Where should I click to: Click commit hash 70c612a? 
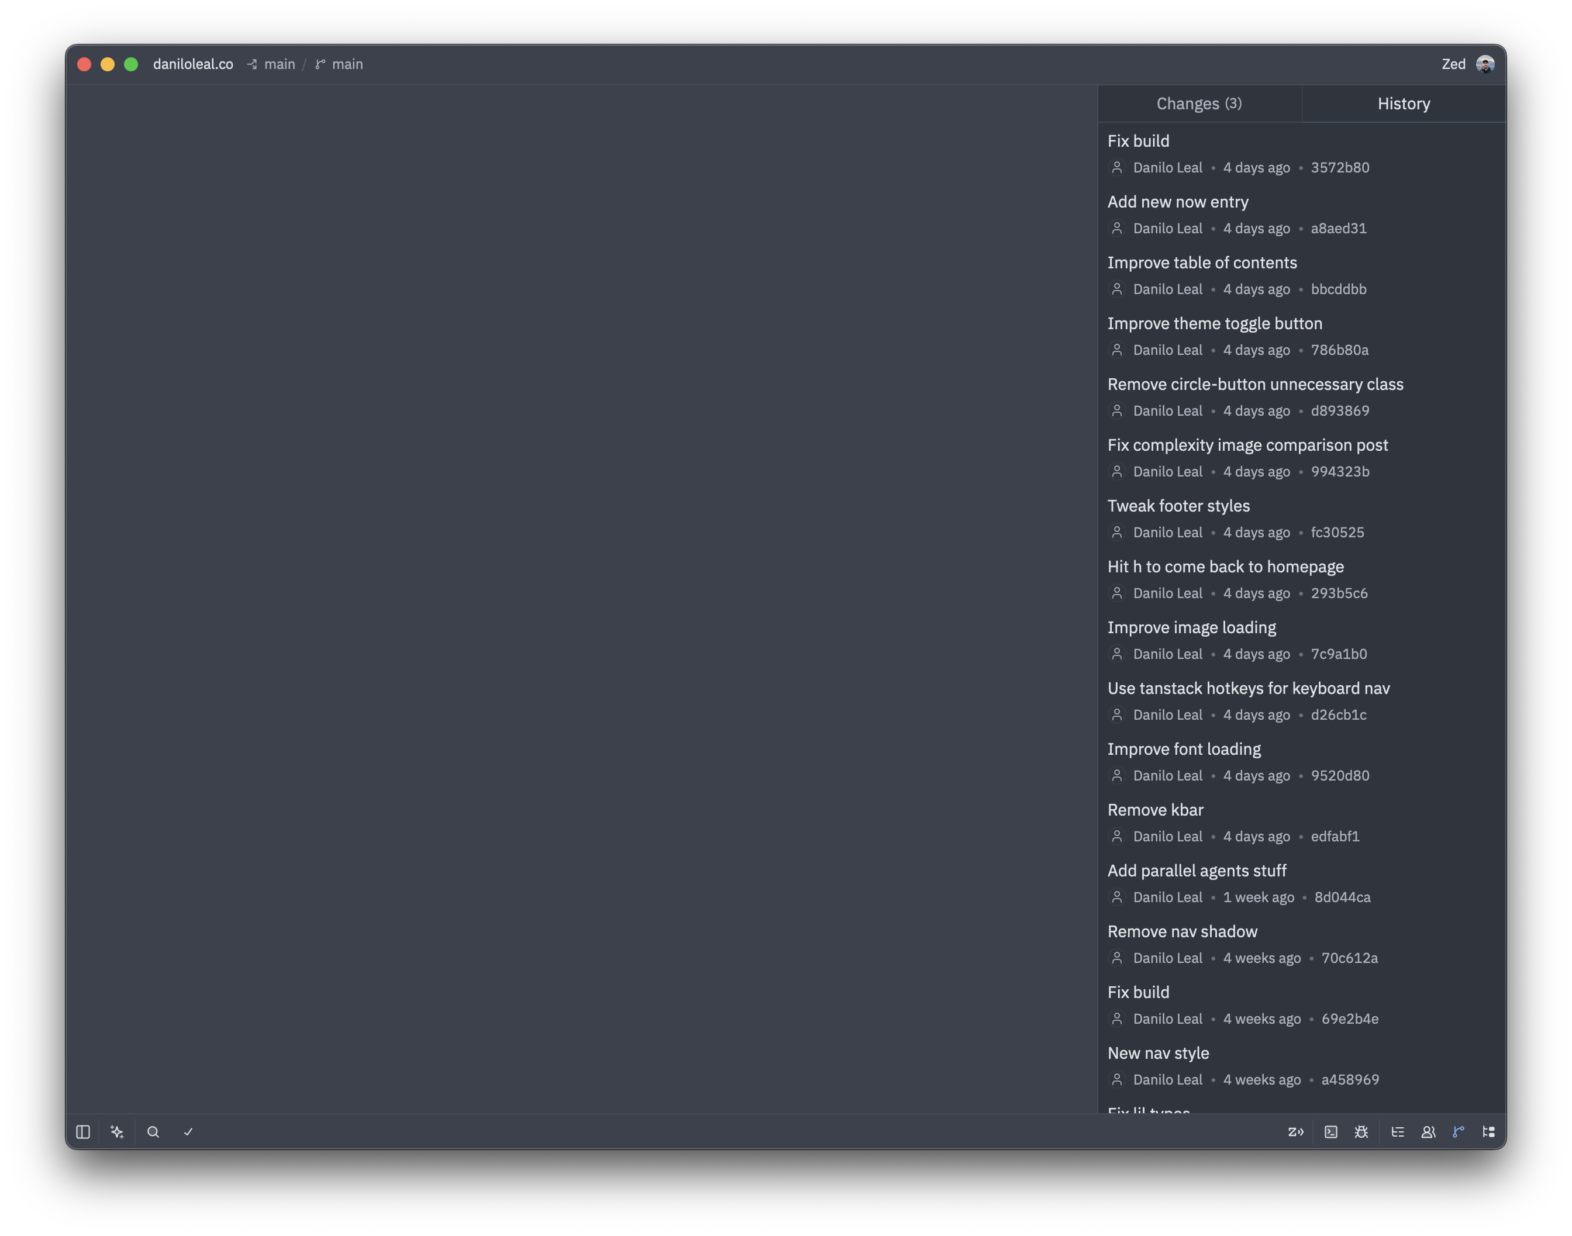pyautogui.click(x=1349, y=958)
